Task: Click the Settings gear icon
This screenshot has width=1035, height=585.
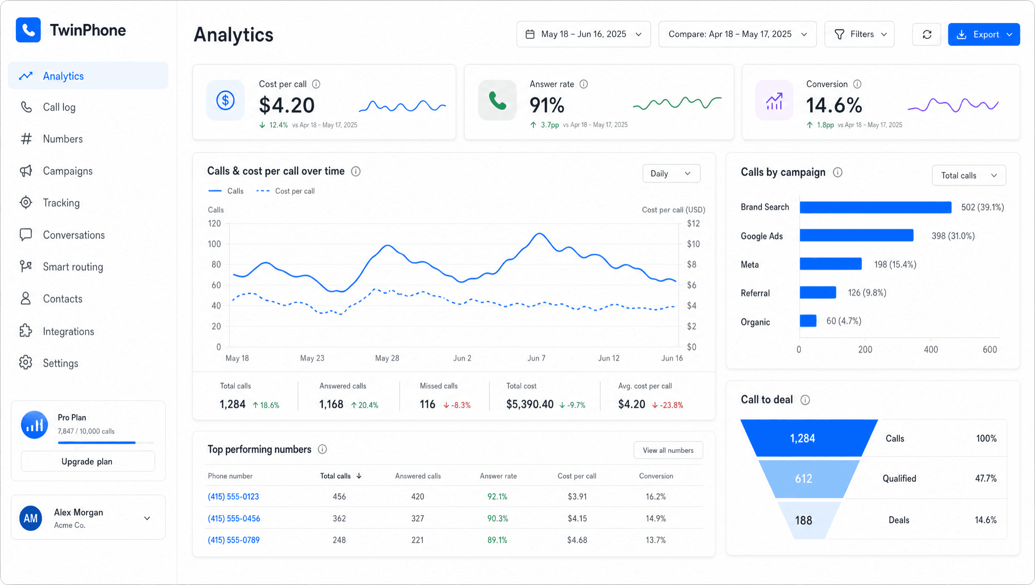Action: point(26,363)
